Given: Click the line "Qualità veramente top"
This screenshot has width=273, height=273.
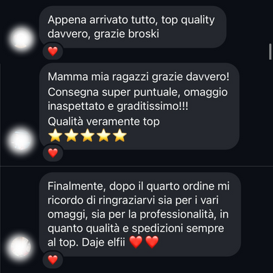Looking at the screenshot, I should (104, 121).
